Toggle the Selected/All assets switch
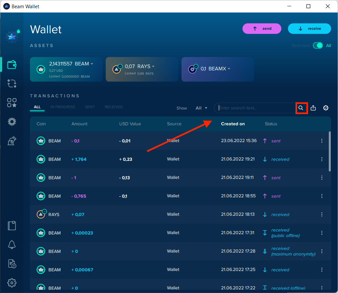The height and width of the screenshot is (293, 338). pos(318,46)
